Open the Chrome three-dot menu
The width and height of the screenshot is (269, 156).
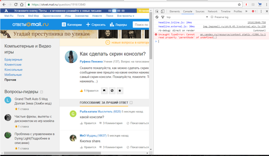coord(266,5)
